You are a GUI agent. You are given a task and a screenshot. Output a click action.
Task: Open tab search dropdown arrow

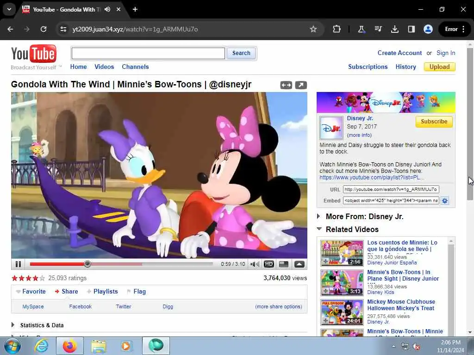coord(9,9)
